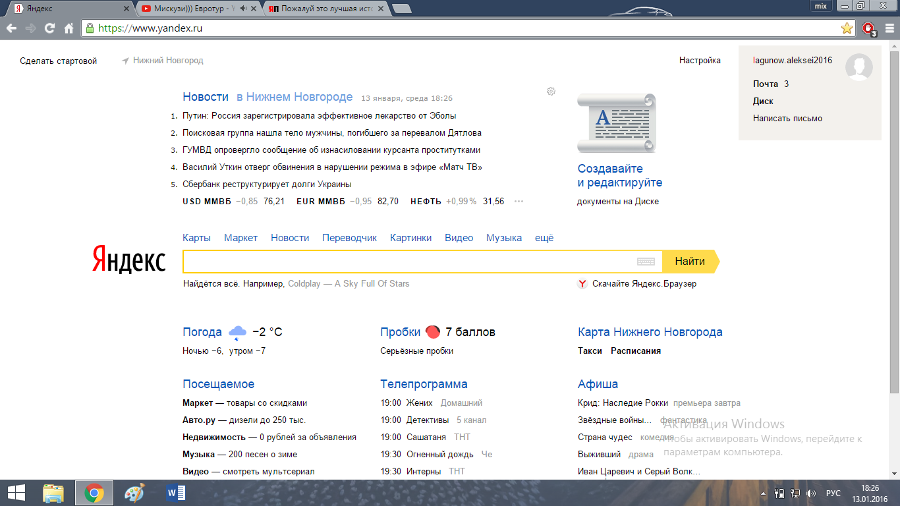Click Расписания link
The height and width of the screenshot is (506, 900).
click(636, 351)
